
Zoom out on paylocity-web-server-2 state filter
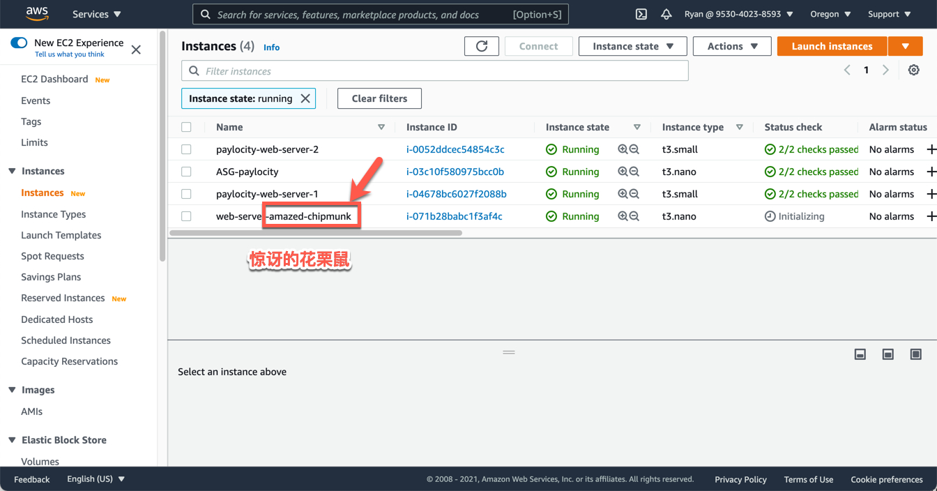pyautogui.click(x=634, y=149)
